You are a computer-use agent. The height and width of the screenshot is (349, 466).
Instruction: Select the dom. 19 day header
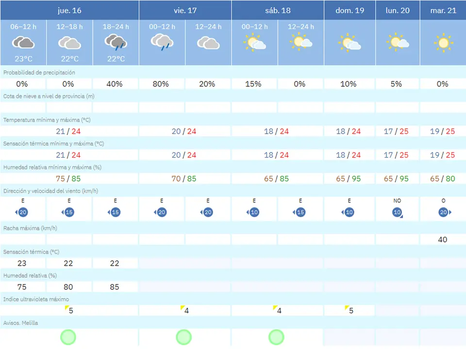(350, 10)
